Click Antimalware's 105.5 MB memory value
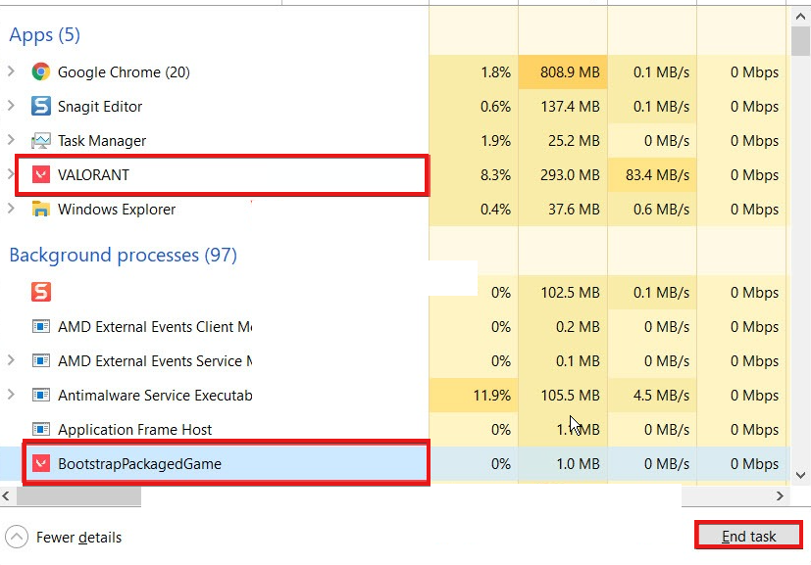The width and height of the screenshot is (811, 565). 570,396
